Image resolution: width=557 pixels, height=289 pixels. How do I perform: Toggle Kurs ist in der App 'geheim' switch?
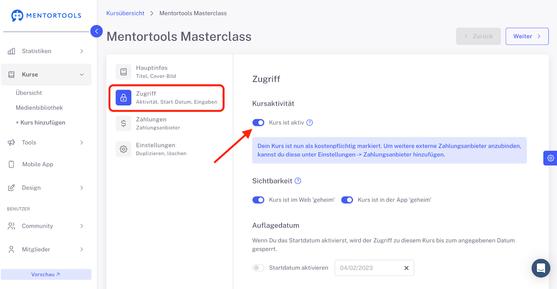point(347,200)
